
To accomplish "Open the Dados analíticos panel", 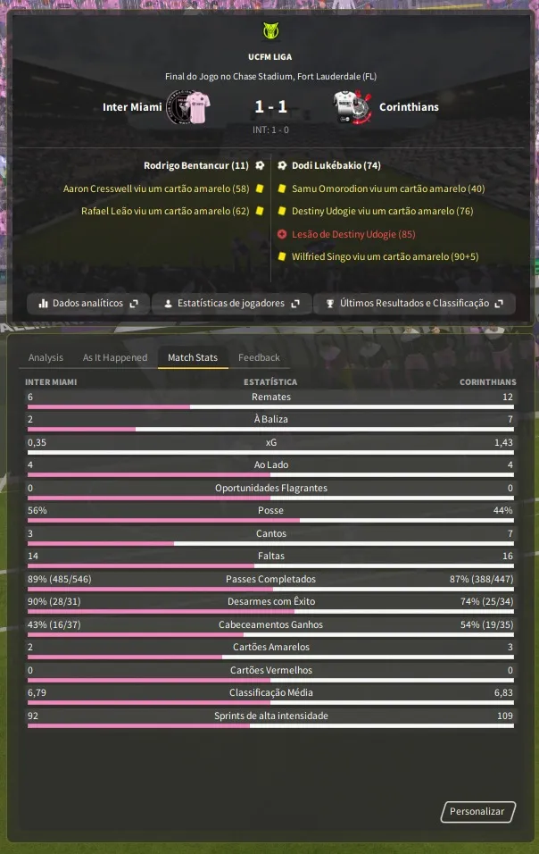I will click(x=87, y=304).
